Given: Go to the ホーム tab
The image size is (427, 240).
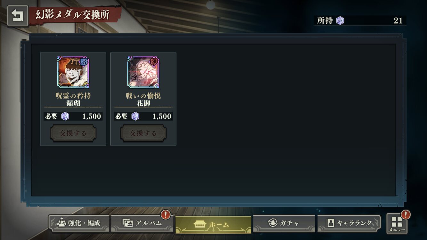Looking at the screenshot, I should click(213, 224).
